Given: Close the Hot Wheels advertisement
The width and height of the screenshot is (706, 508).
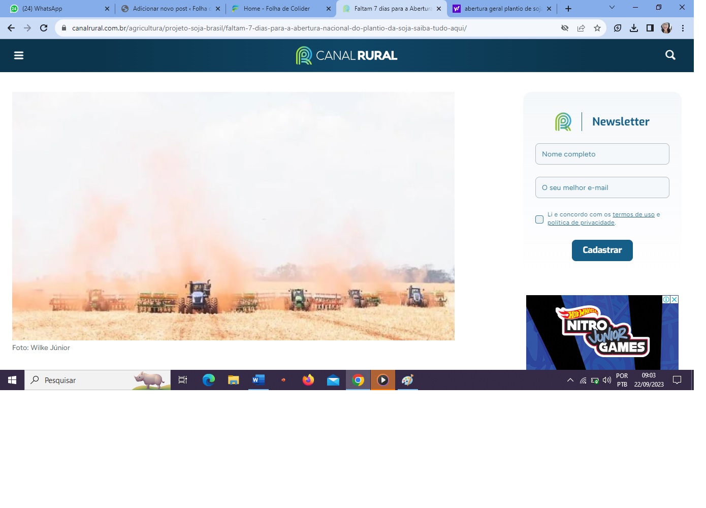Looking at the screenshot, I should click(x=674, y=300).
